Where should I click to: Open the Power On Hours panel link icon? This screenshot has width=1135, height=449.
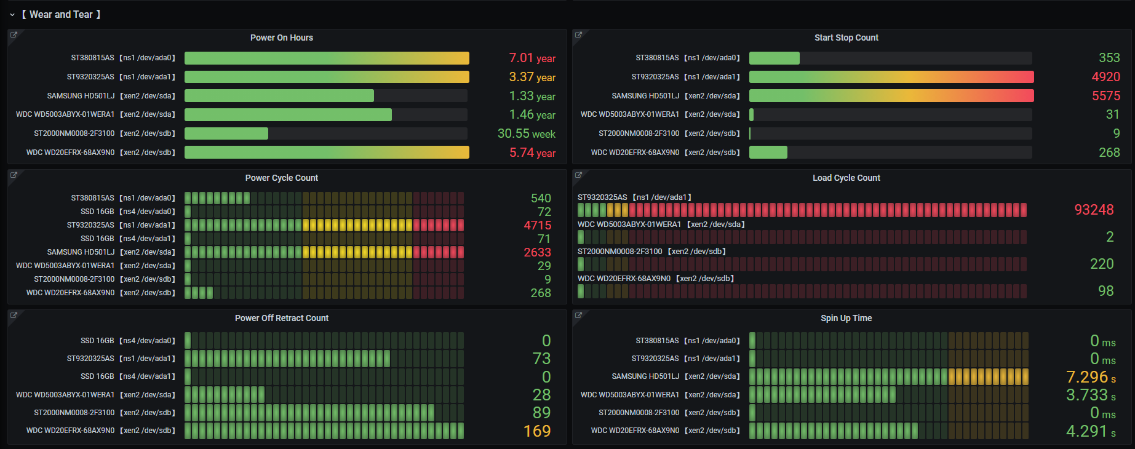[14, 35]
